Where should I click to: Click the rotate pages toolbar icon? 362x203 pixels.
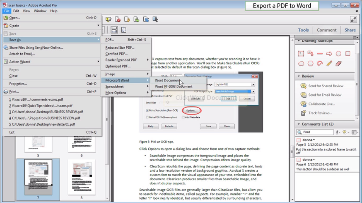127,19
